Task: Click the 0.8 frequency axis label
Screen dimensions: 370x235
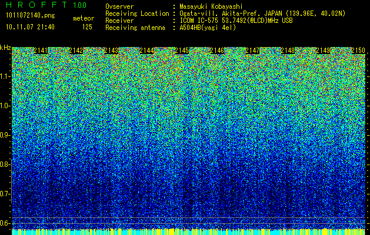Action: [x=5, y=164]
